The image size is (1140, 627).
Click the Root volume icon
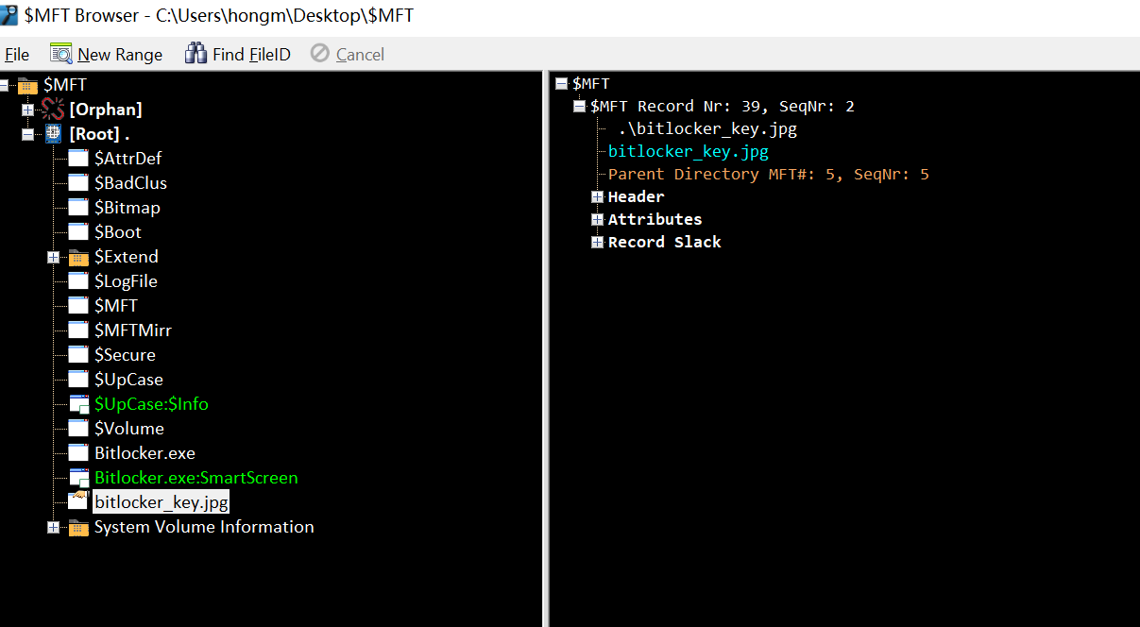pyautogui.click(x=53, y=134)
